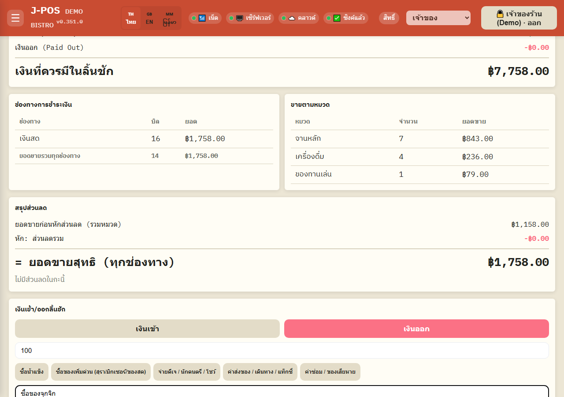Click the เครื่องดื่ม category row
The image size is (564, 397).
click(420, 157)
